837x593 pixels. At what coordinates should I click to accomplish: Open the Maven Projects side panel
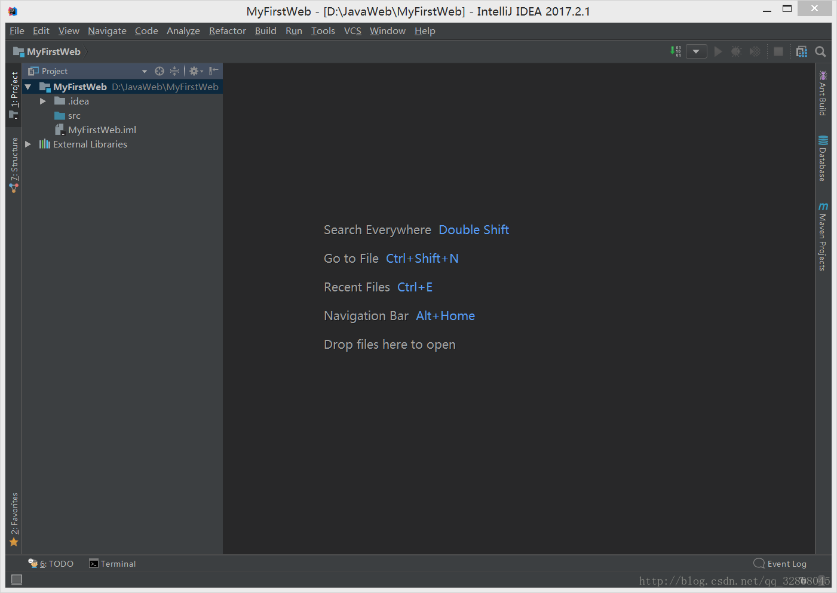(823, 236)
